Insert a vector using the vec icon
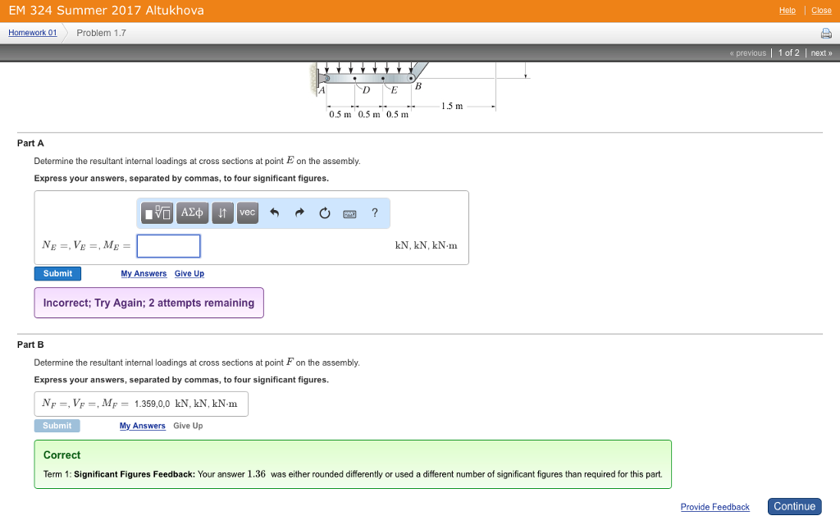Viewport: 840px width, 525px height. point(247,212)
